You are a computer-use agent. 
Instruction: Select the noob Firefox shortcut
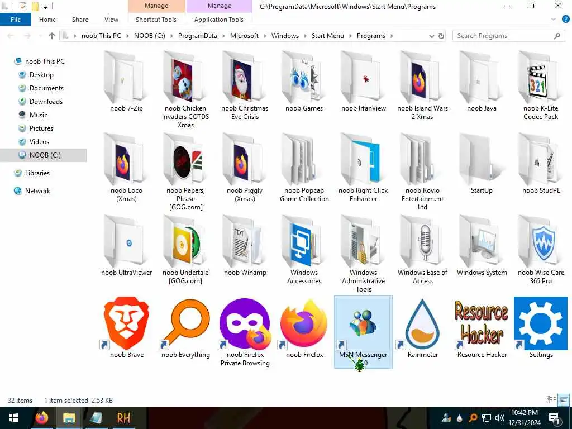point(304,327)
